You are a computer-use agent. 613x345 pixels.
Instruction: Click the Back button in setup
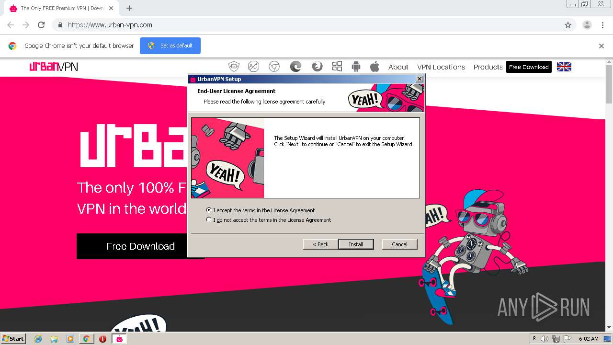321,244
